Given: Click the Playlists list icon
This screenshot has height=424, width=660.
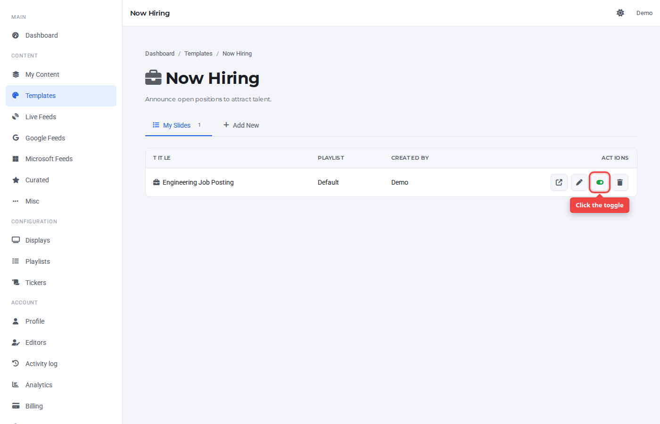Looking at the screenshot, I should (x=16, y=261).
